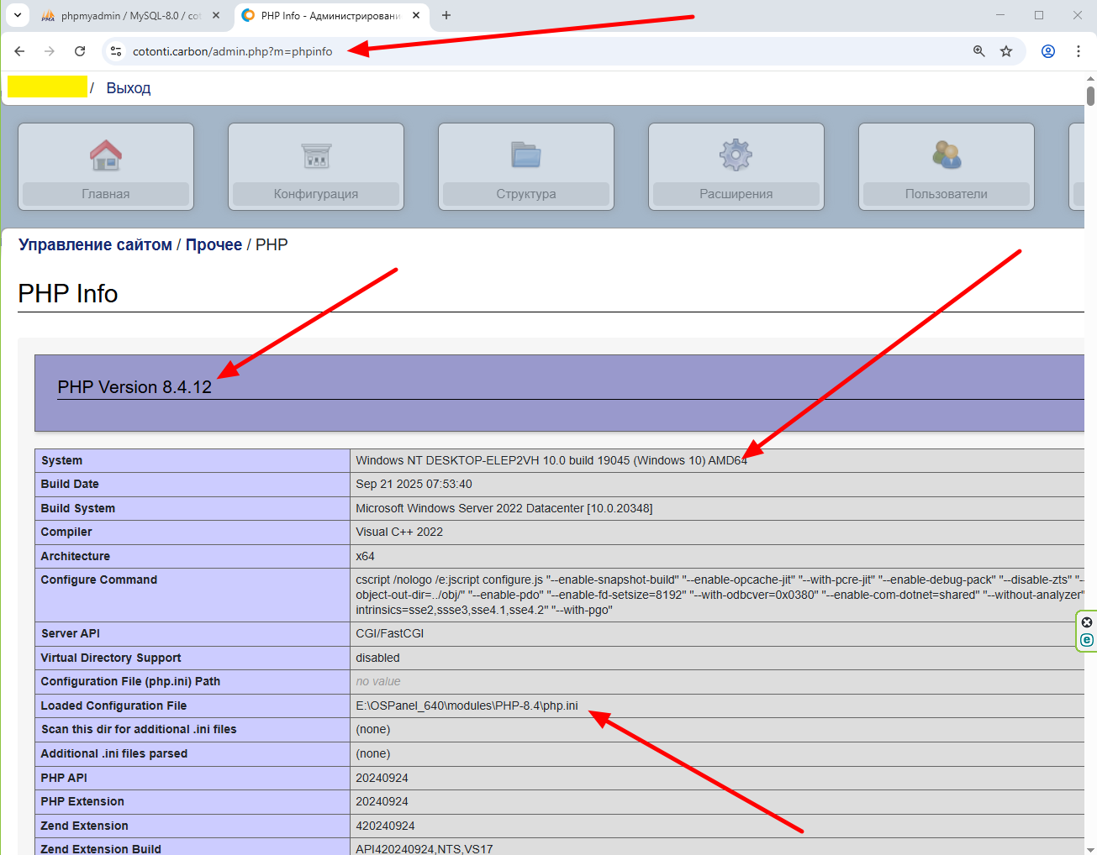The image size is (1097, 855).
Task: Close the phpmyadmin tab
Action: coord(216,15)
